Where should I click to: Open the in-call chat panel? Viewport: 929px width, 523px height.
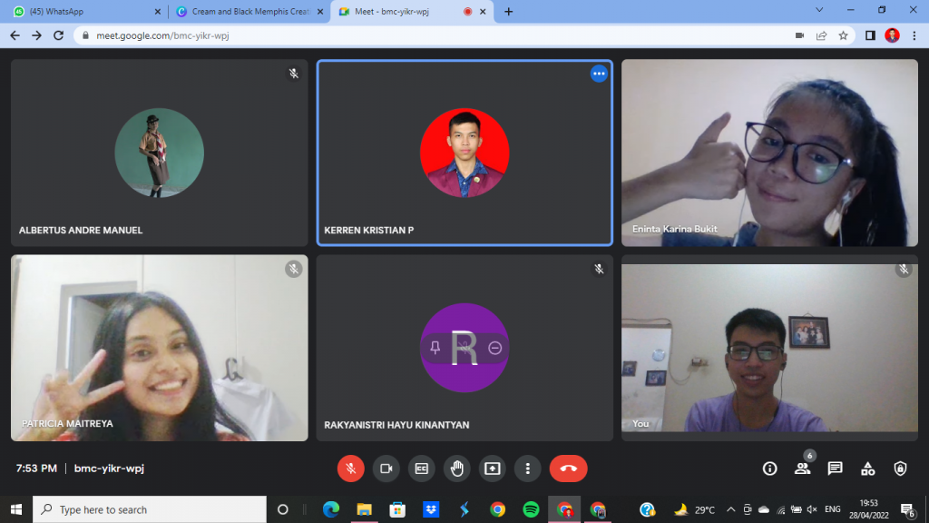[835, 469]
